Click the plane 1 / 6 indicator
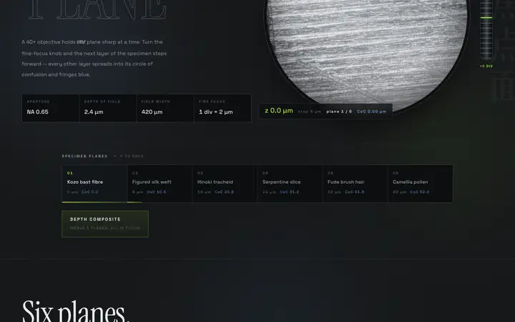The width and height of the screenshot is (515, 322). 339,112
